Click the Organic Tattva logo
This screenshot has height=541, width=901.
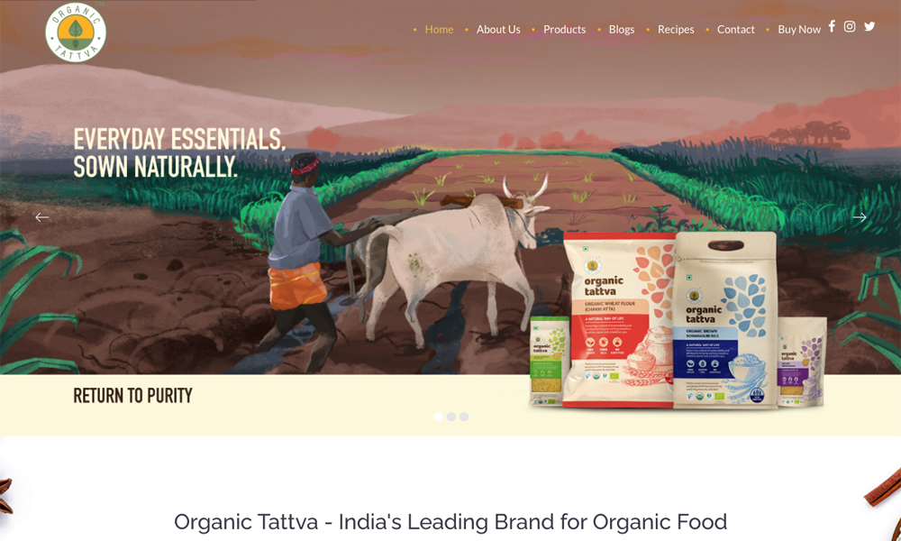pos(76,32)
